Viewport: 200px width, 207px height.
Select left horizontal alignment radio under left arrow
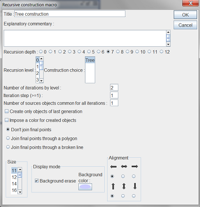click(112, 176)
